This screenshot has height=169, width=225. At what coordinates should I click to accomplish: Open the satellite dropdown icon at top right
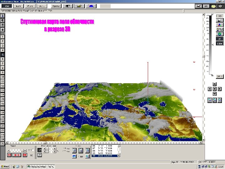point(221,6)
